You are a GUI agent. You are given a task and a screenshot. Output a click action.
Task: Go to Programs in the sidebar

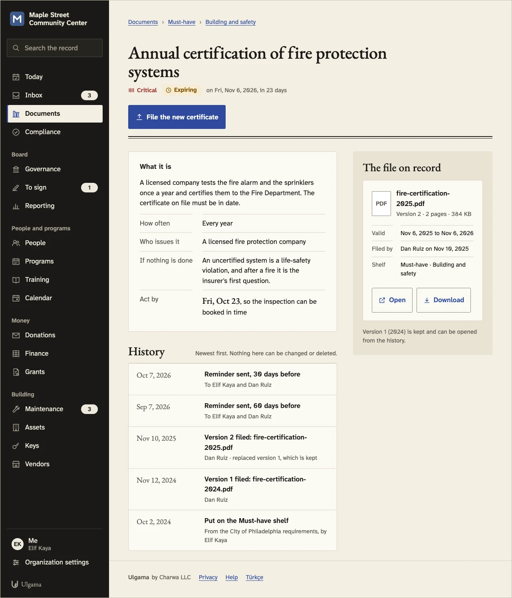click(55, 261)
